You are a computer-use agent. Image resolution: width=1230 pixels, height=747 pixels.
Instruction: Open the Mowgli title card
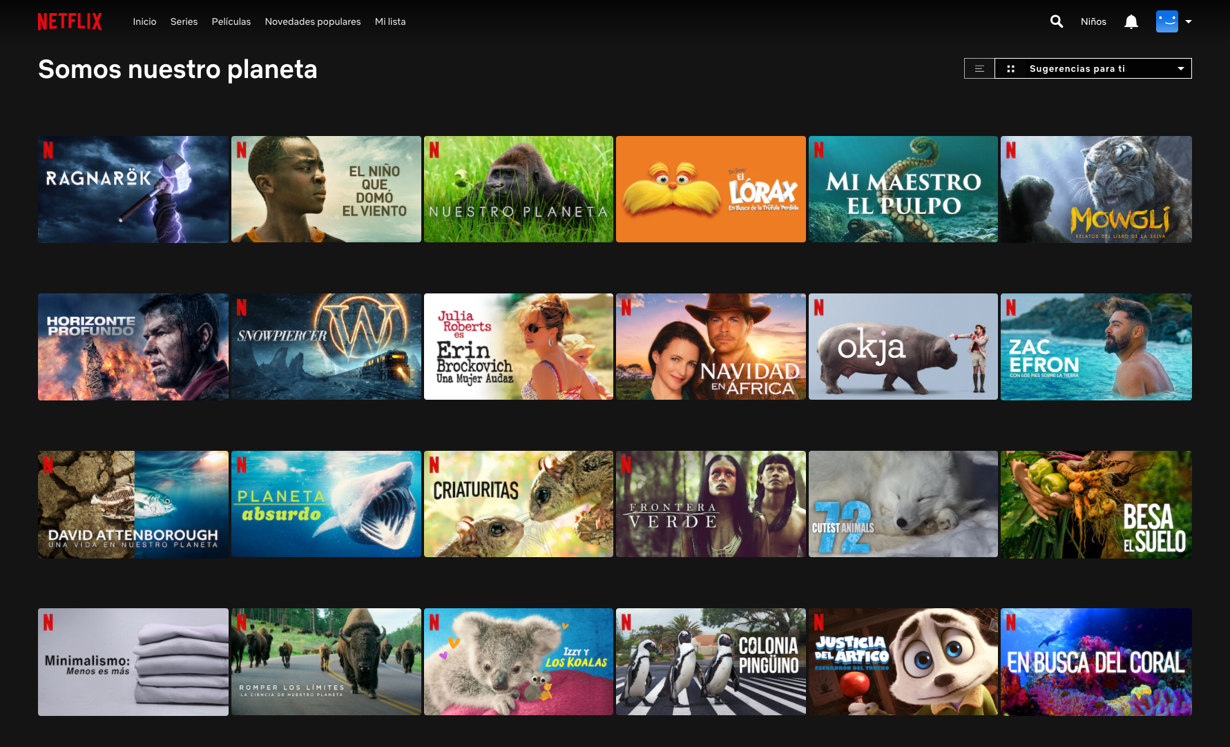pyautogui.click(x=1096, y=189)
